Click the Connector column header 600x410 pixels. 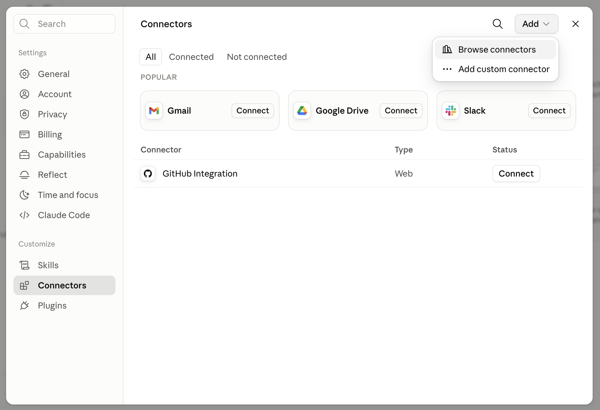161,150
